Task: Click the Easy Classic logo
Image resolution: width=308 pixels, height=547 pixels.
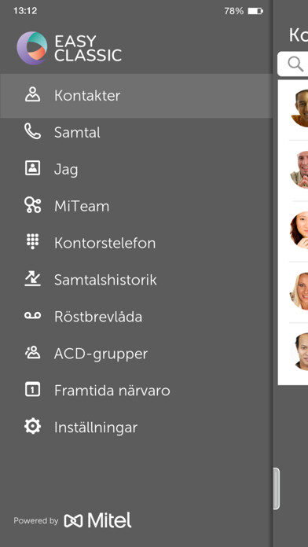Action: pos(69,48)
